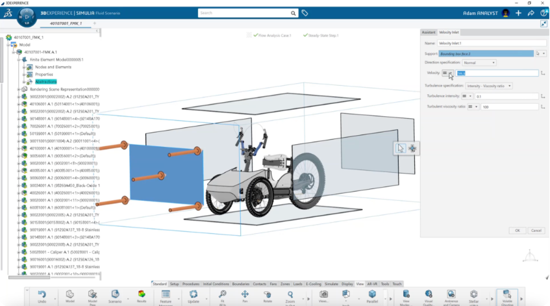Image resolution: width=550 pixels, height=306 pixels.
Task: Click the expand panel icon at top right
Action: tap(544, 23)
